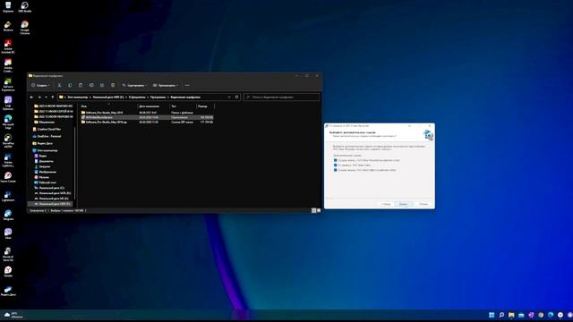Click the Back (Назад) button in the installer

(386, 204)
